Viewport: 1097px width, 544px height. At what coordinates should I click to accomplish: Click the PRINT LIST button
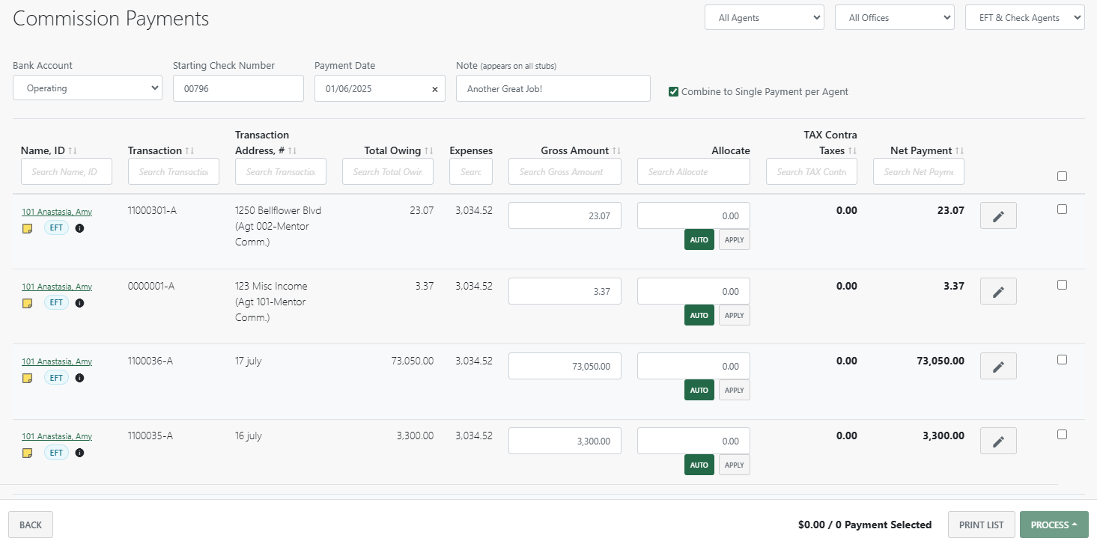click(981, 525)
